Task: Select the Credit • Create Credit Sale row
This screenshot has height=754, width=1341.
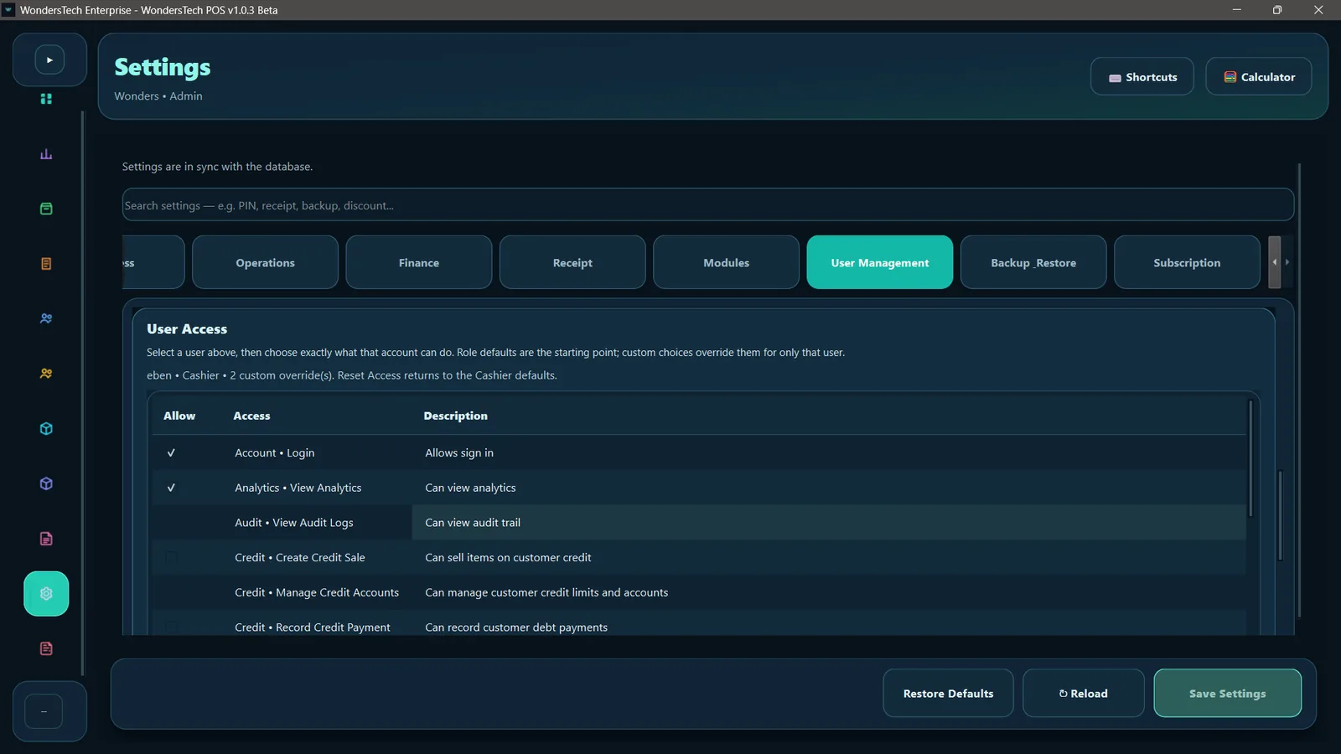Action: (699, 557)
